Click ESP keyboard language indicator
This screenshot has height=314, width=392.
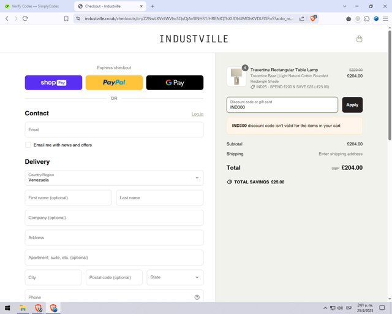(349, 308)
